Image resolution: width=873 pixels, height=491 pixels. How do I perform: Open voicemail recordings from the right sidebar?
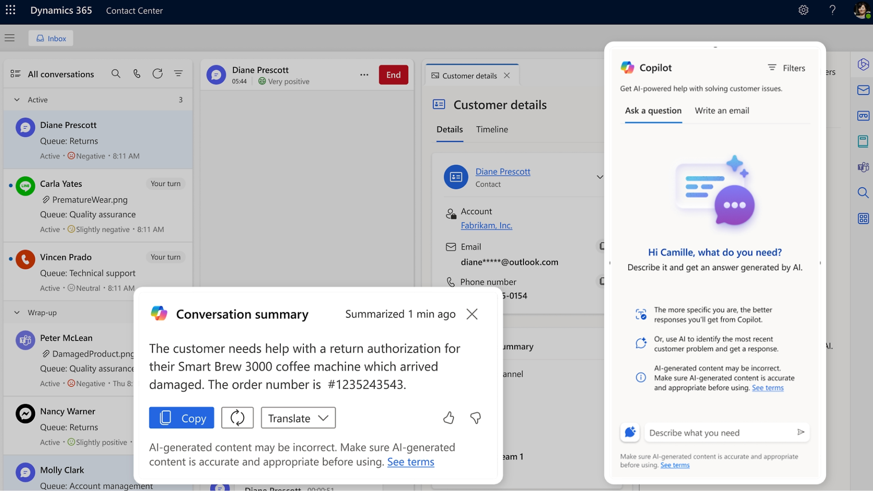pos(863,115)
